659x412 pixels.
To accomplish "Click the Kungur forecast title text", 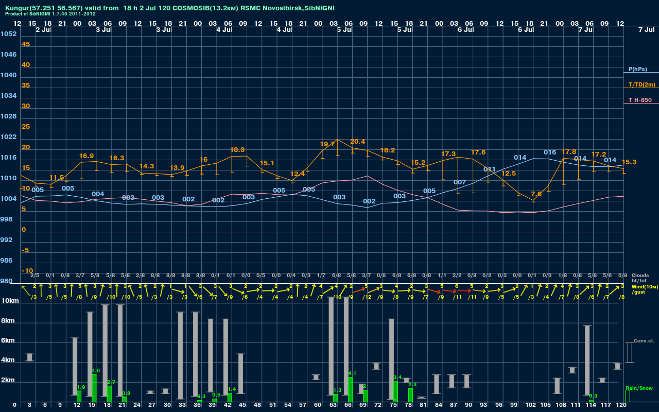I will click(x=170, y=8).
